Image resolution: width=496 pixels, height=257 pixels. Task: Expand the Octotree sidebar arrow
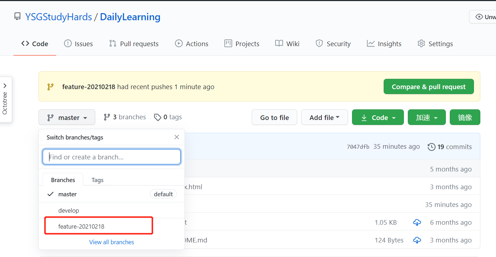[x=5, y=86]
